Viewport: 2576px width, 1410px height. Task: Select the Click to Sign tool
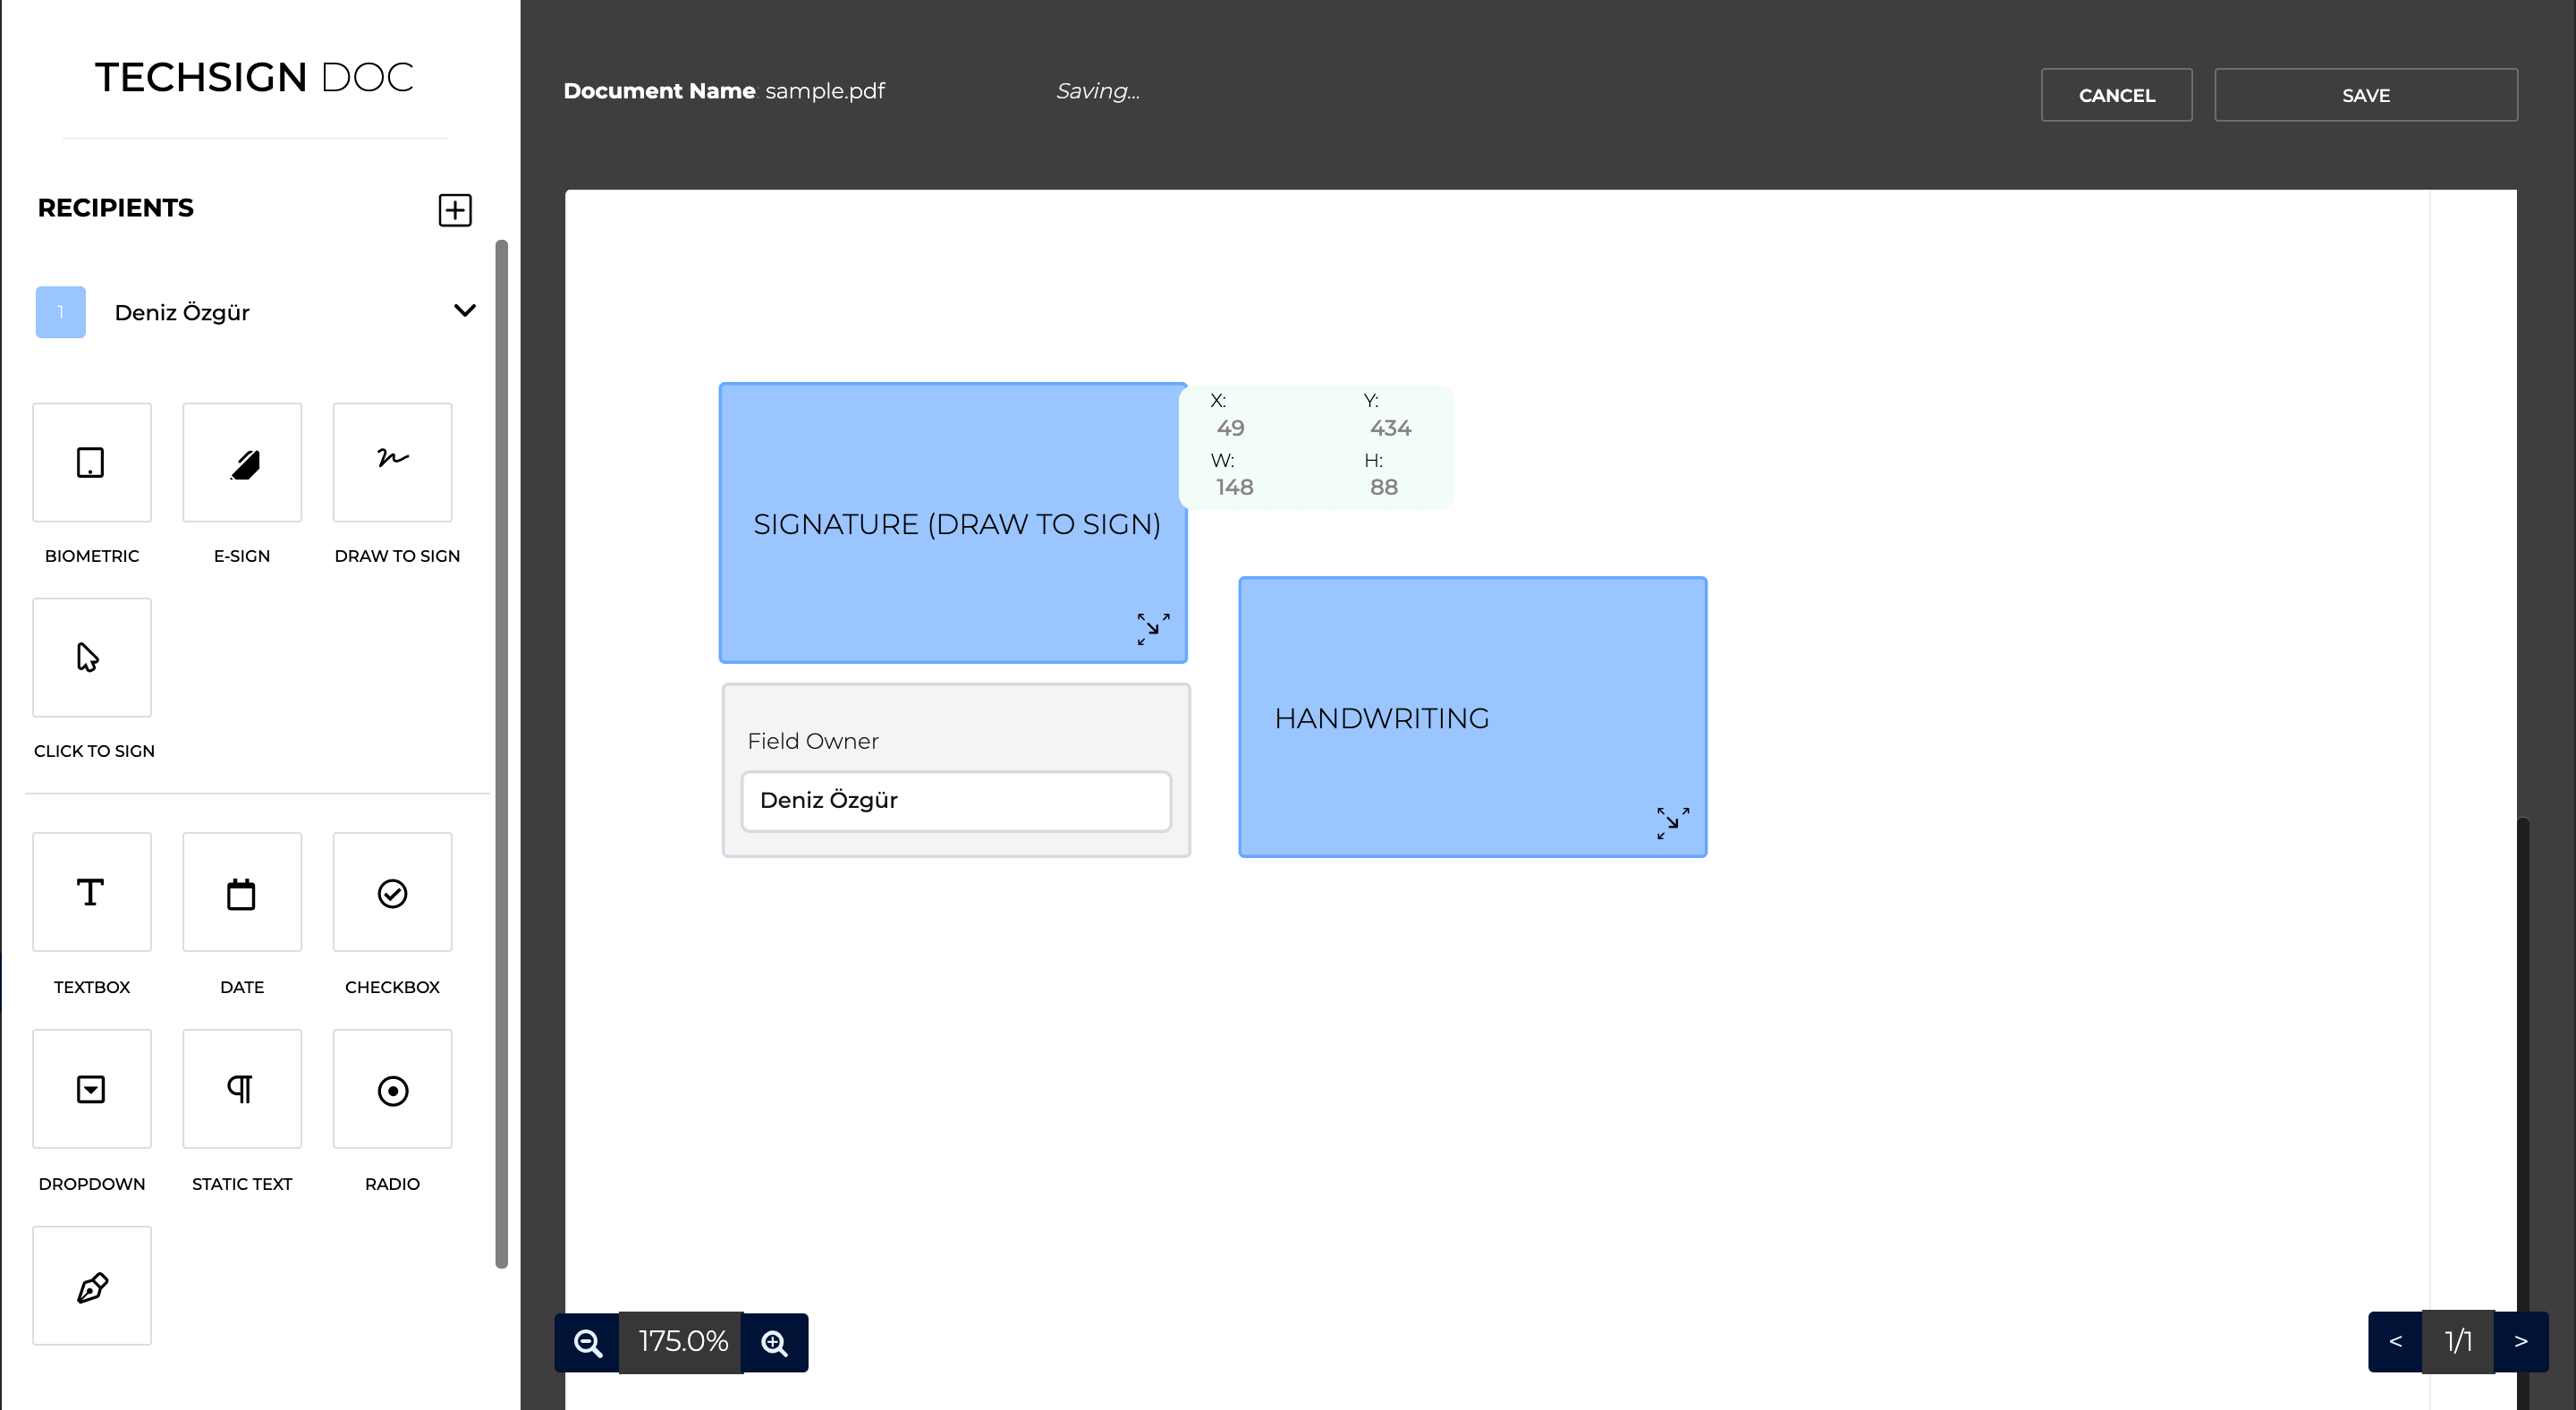click(92, 657)
